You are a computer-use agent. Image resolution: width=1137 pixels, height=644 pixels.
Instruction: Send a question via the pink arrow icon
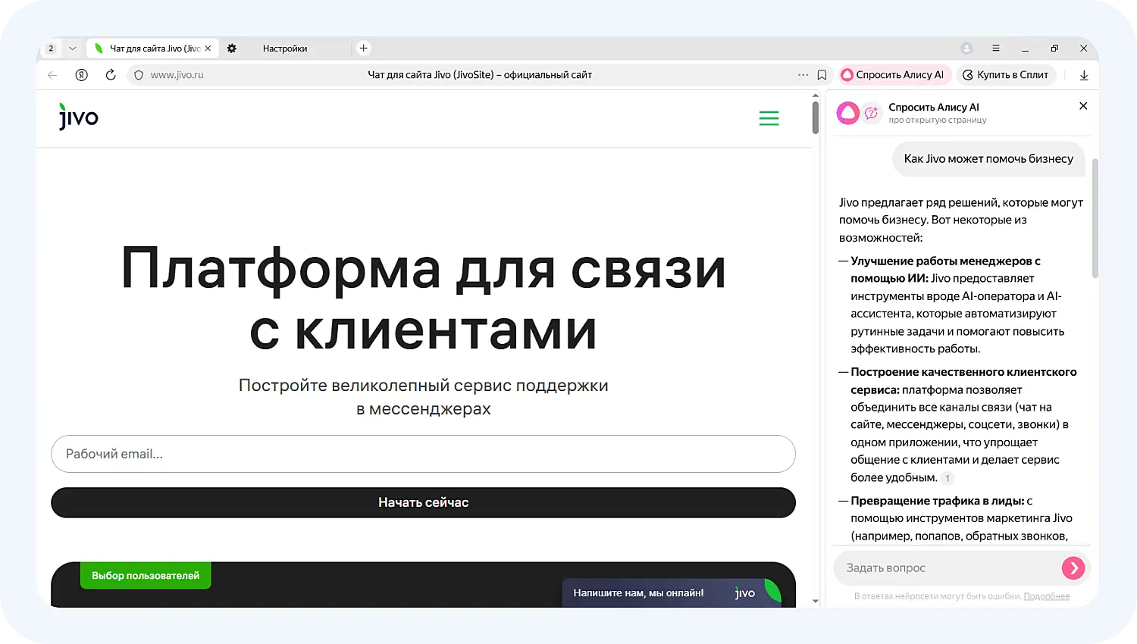pyautogui.click(x=1073, y=567)
